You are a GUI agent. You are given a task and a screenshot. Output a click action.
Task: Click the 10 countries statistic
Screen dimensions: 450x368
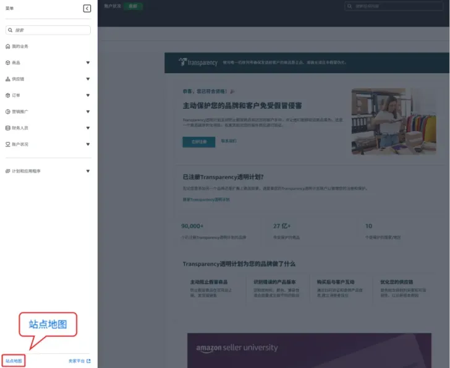pos(368,226)
